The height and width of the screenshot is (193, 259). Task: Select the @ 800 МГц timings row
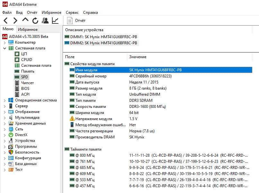point(161,155)
